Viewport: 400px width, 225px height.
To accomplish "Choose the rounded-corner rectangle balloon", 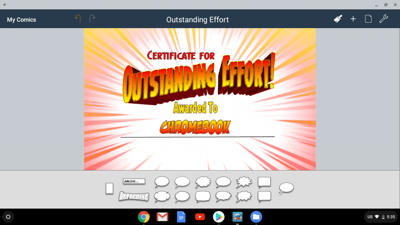I will 264,197.
